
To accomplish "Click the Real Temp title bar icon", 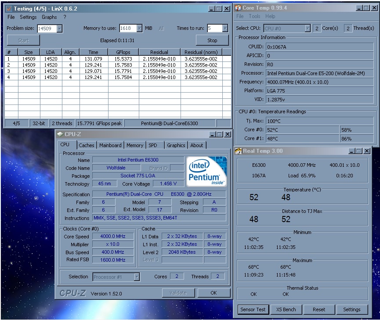I will [x=238, y=151].
